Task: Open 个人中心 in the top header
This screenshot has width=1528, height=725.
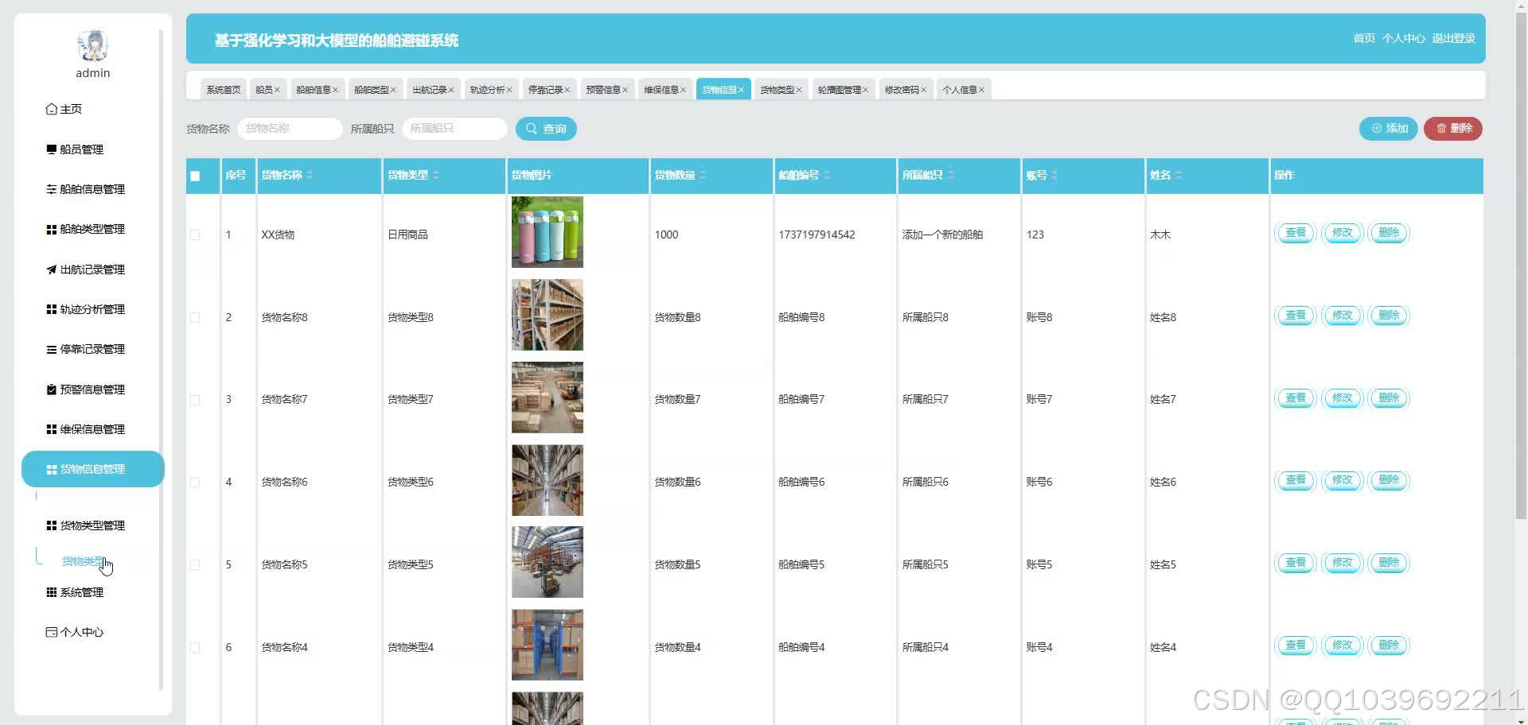Action: (1403, 38)
